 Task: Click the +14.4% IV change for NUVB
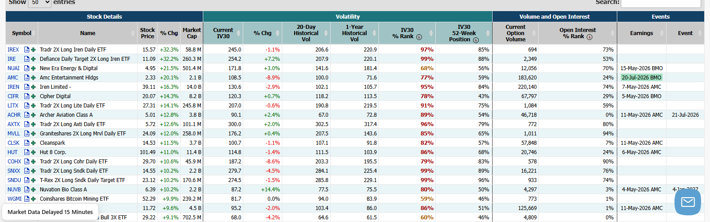(x=271, y=190)
